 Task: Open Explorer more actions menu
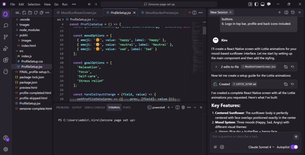click(47, 12)
